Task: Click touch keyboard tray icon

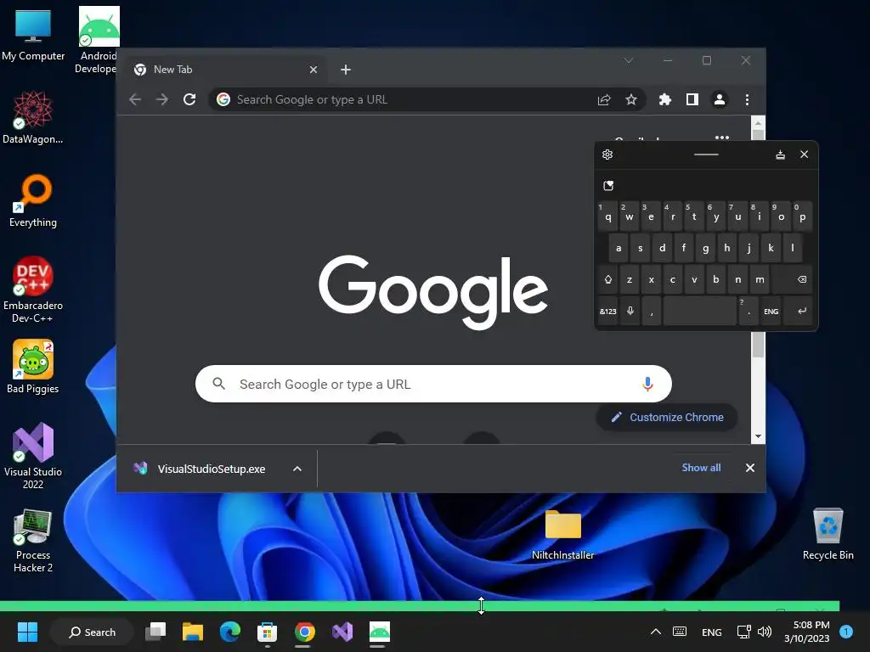Action: click(x=679, y=632)
